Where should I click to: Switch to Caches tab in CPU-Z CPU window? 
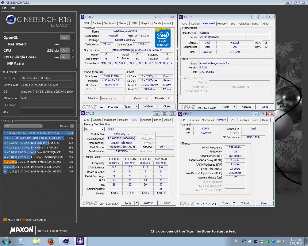coord(97,23)
